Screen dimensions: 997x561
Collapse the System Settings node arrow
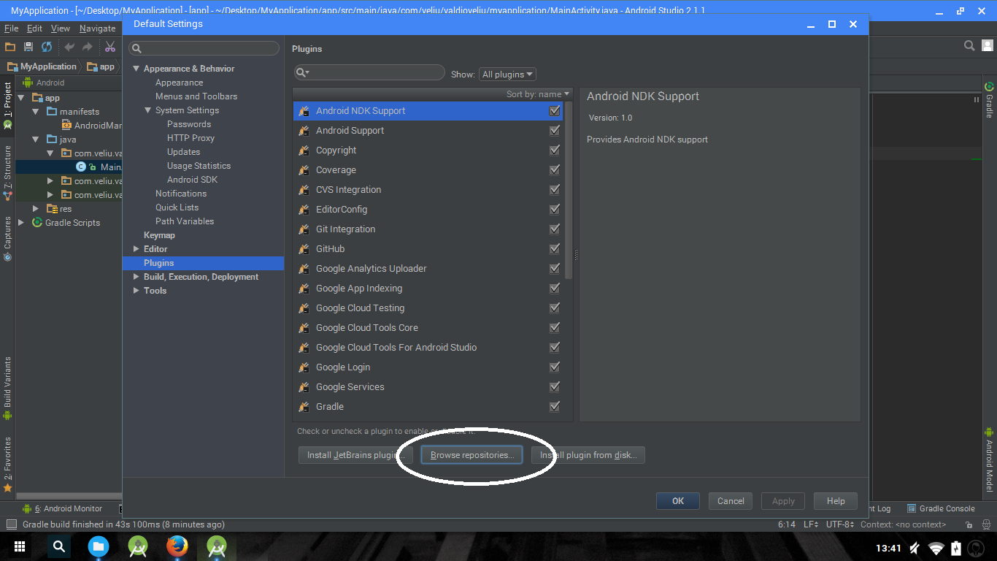[148, 110]
